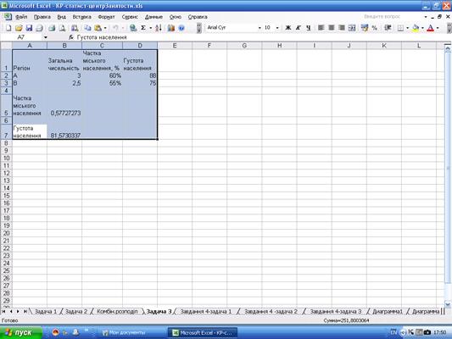Open the Name Box dropdown arrow
Screen dimensions: 452x339
[46, 37]
